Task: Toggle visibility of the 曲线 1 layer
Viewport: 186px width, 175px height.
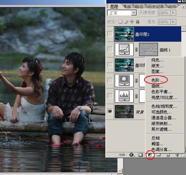Action: pyautogui.click(x=110, y=49)
